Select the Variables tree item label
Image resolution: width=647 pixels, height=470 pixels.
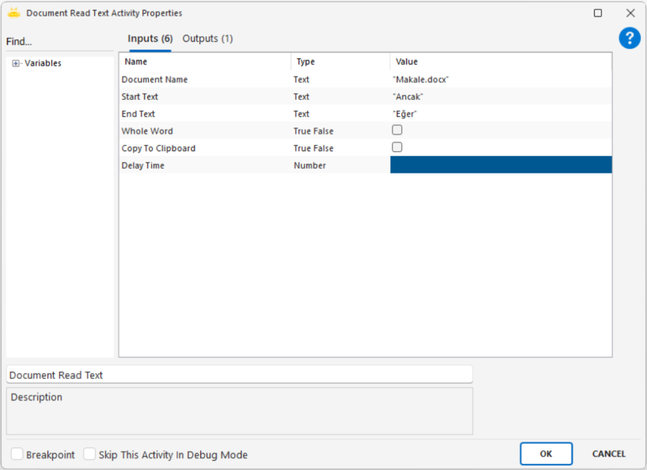point(43,63)
